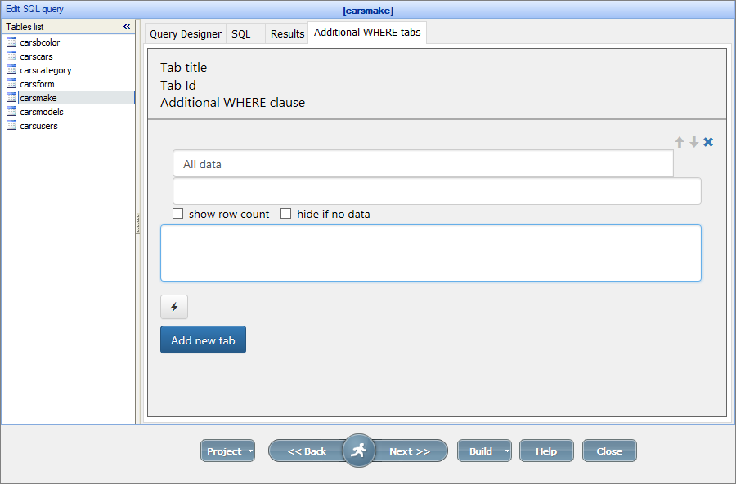Delete the tab using the blue X icon

pos(708,141)
